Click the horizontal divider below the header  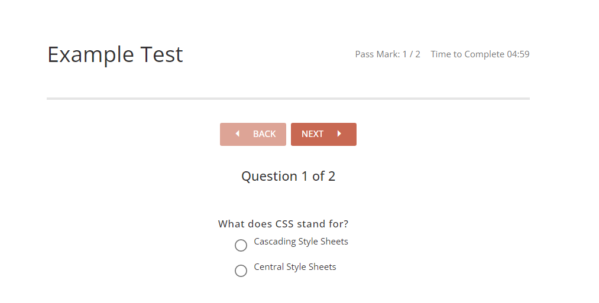point(288,98)
